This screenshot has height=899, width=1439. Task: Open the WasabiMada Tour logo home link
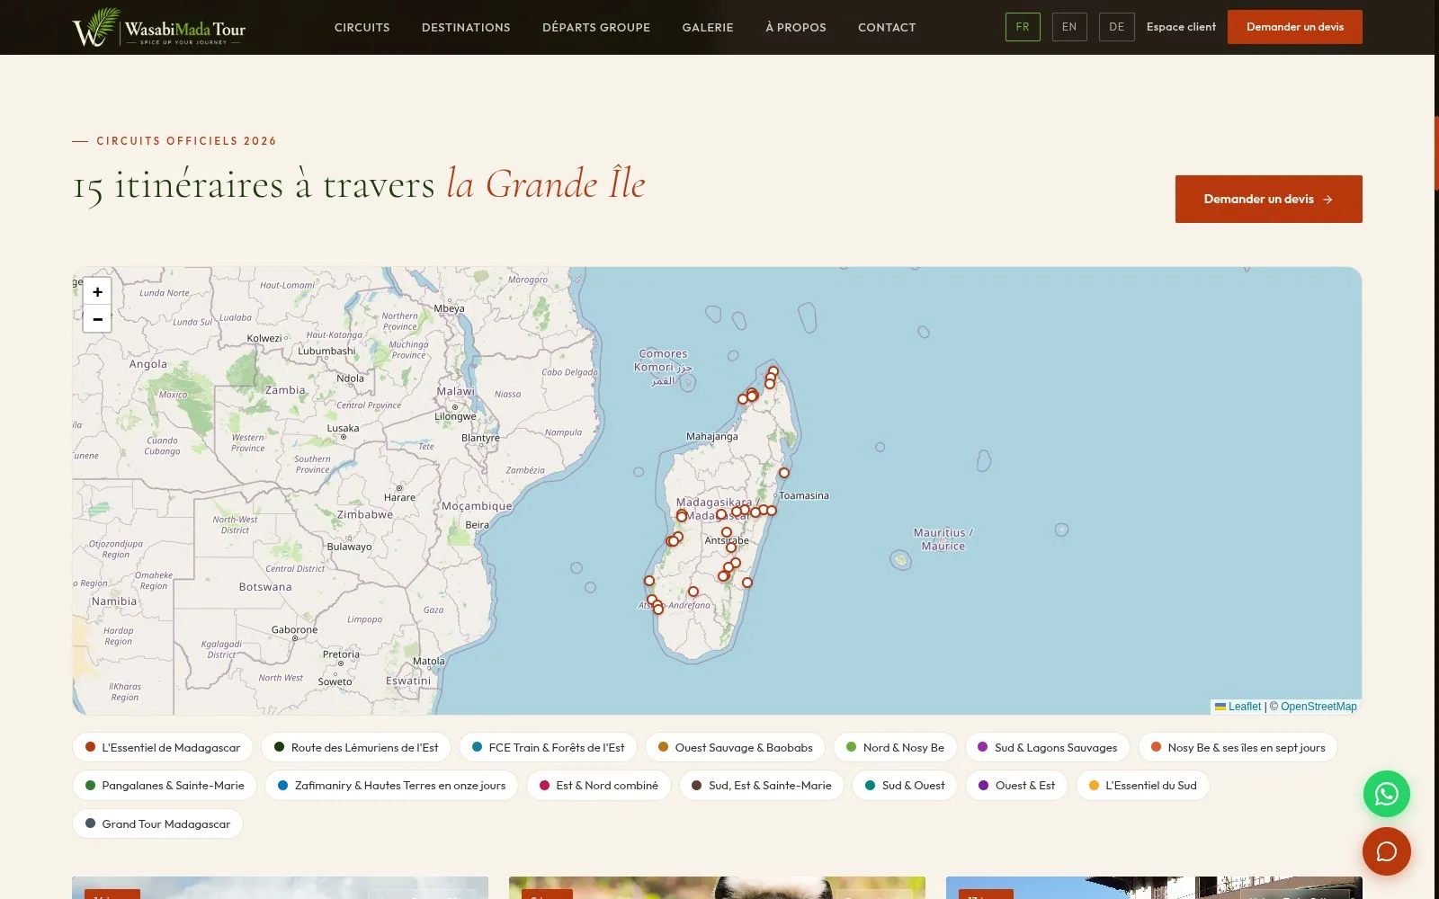(159, 27)
